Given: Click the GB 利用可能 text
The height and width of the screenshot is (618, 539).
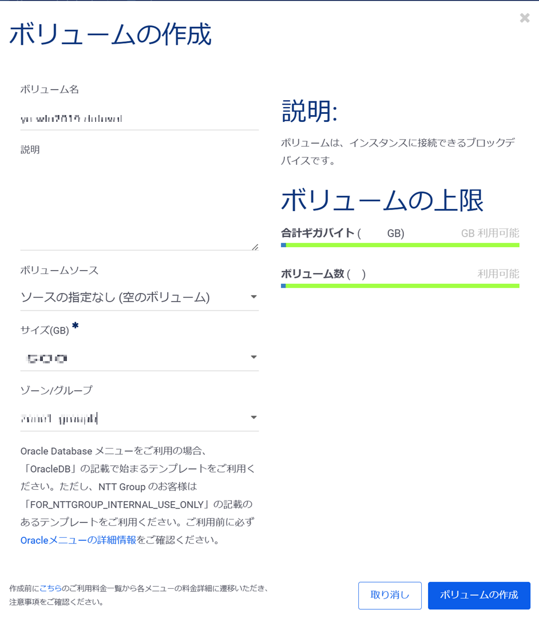Looking at the screenshot, I should coord(490,233).
